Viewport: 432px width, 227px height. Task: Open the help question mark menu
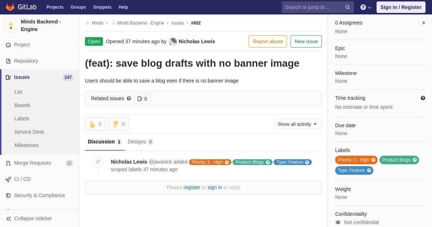365,7
